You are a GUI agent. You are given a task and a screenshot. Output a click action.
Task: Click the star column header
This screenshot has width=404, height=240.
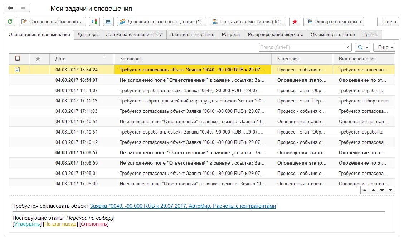tap(38, 59)
